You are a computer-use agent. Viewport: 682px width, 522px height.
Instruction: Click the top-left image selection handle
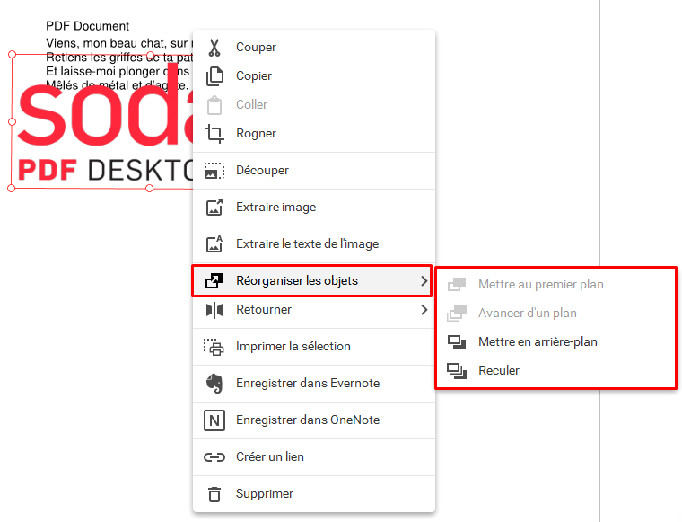[x=13, y=55]
